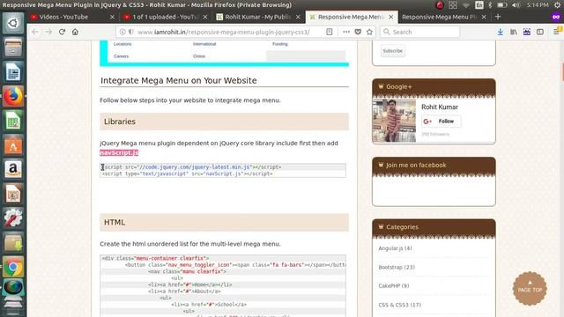Go back using the browser back arrow
The image size is (564, 317).
pyautogui.click(x=35, y=32)
